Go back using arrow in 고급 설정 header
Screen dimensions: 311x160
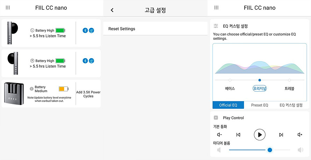tap(112, 10)
